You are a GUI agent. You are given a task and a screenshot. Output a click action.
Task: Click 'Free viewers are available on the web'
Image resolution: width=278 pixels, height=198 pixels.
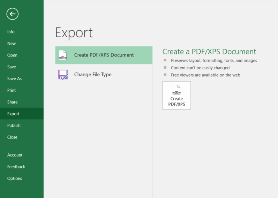[x=205, y=75]
